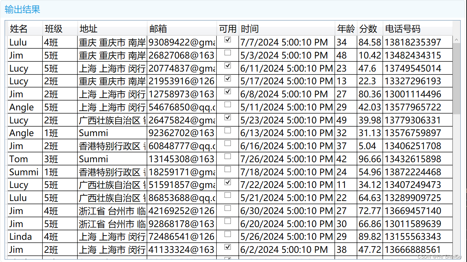Sort by the 分数 column header

tap(370, 29)
